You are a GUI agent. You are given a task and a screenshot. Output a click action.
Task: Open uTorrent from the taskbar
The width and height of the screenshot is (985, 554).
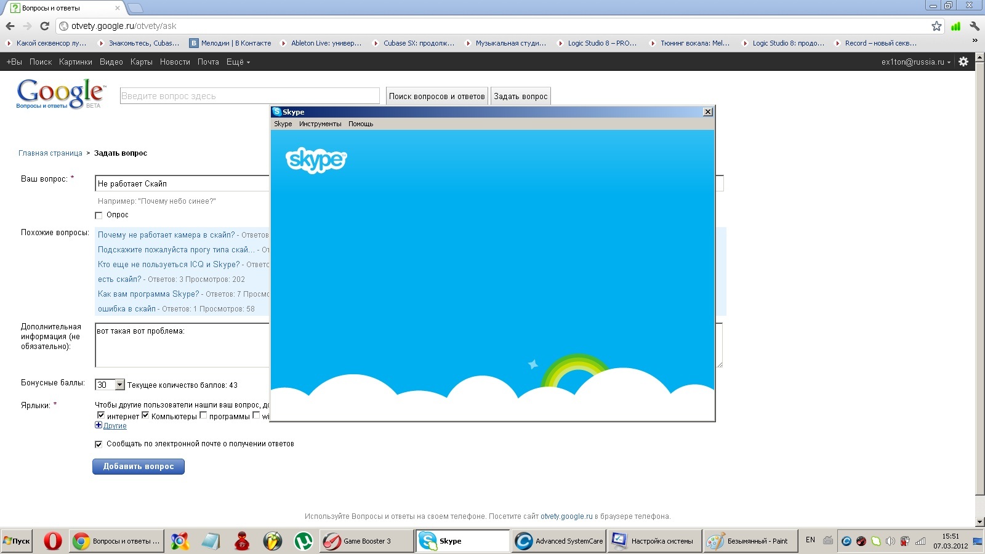[303, 541]
